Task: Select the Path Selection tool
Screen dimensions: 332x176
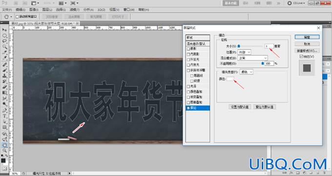Action: (x=4, y=122)
